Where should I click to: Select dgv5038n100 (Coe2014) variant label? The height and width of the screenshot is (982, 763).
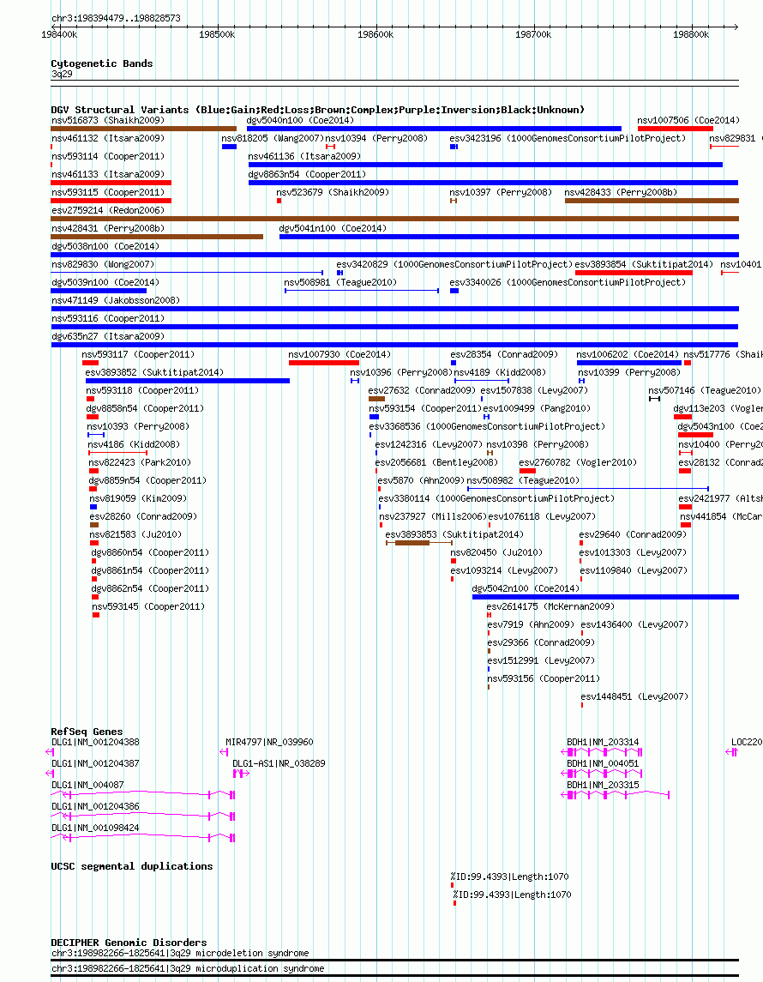[x=105, y=247]
